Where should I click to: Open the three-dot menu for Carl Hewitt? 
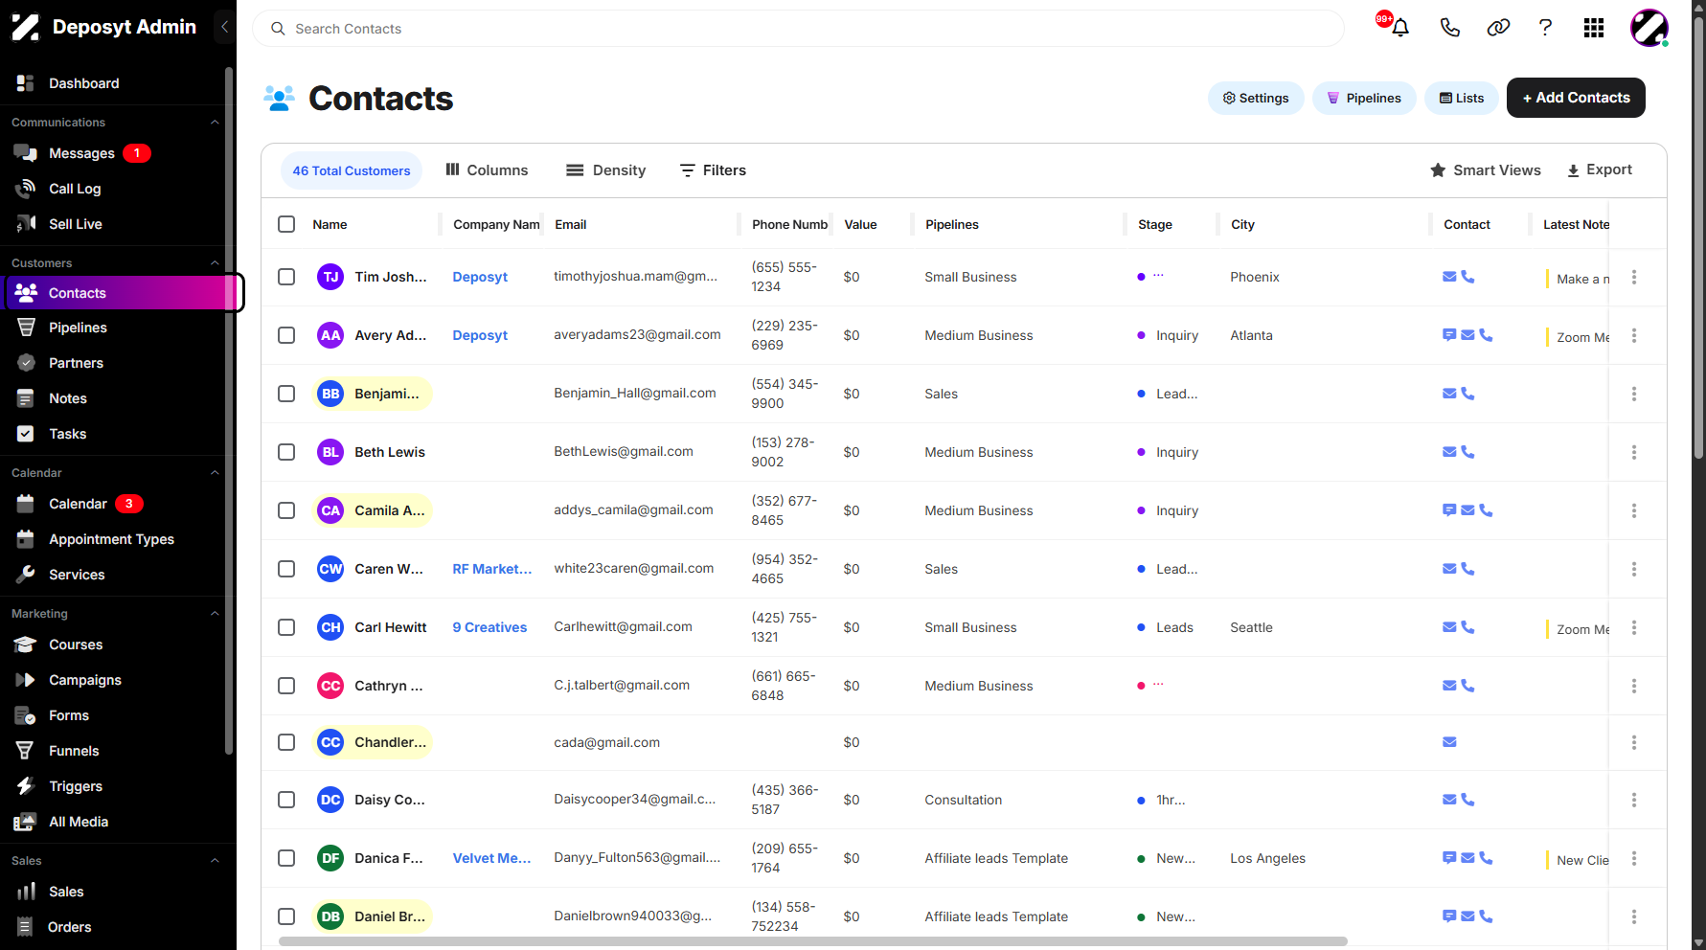click(1634, 627)
